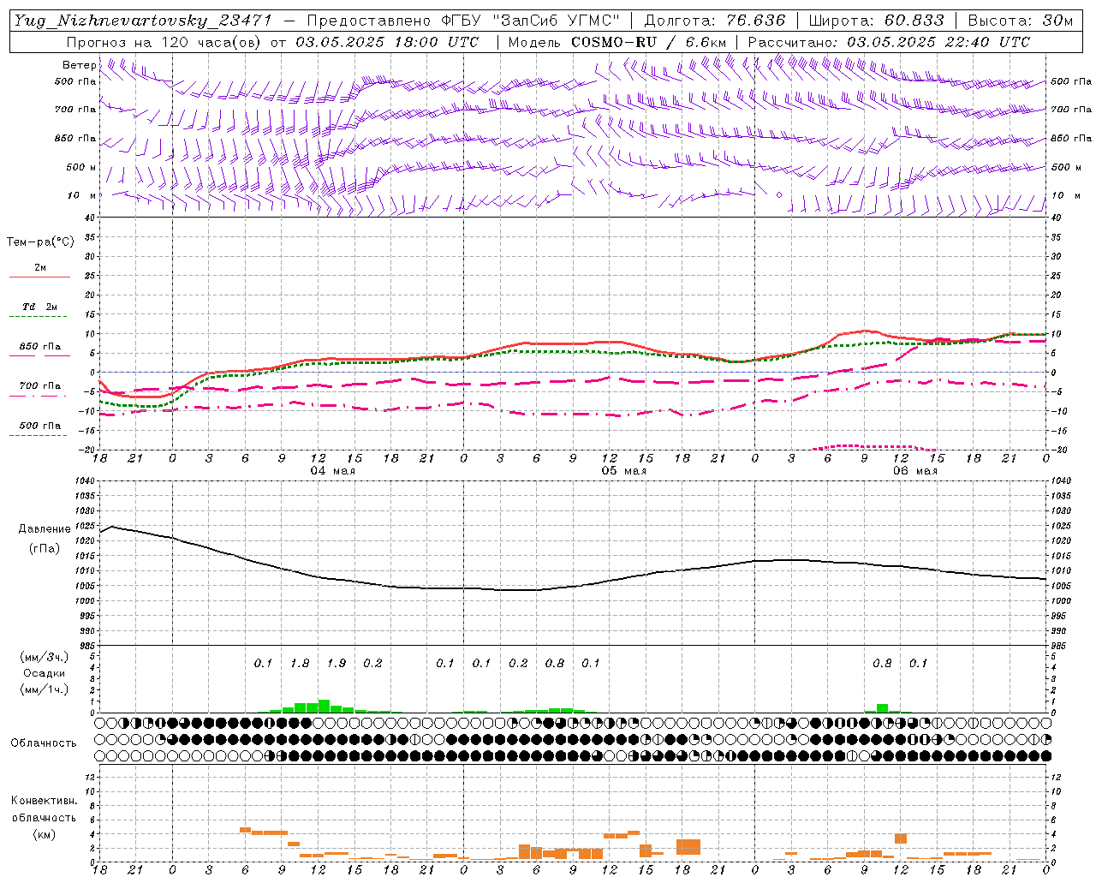Viewport: 1096px width, 877px height.
Task: Click the Долгота: 76.636 value
Action: pyautogui.click(x=714, y=21)
